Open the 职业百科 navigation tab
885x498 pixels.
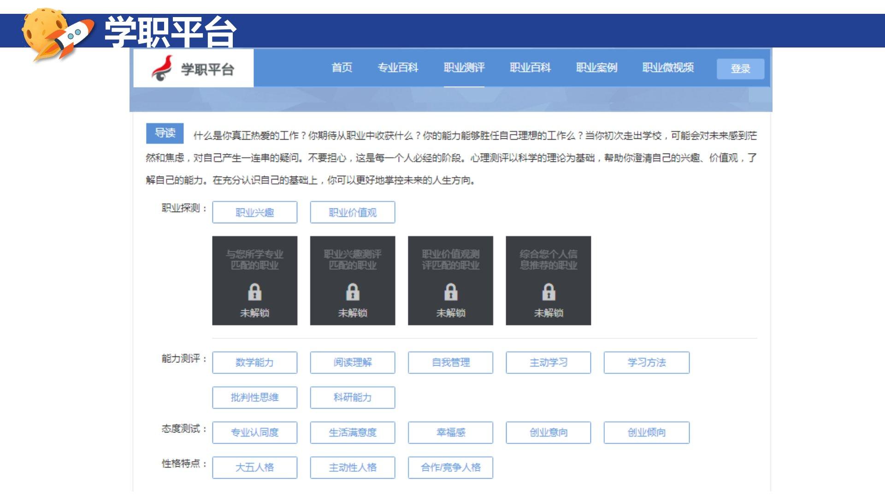pos(530,68)
